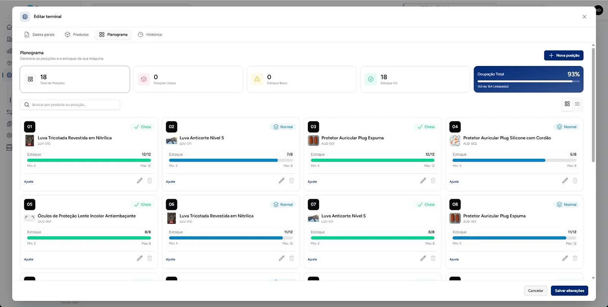
Task: Select the Estoque OK card
Action: pos(415,79)
